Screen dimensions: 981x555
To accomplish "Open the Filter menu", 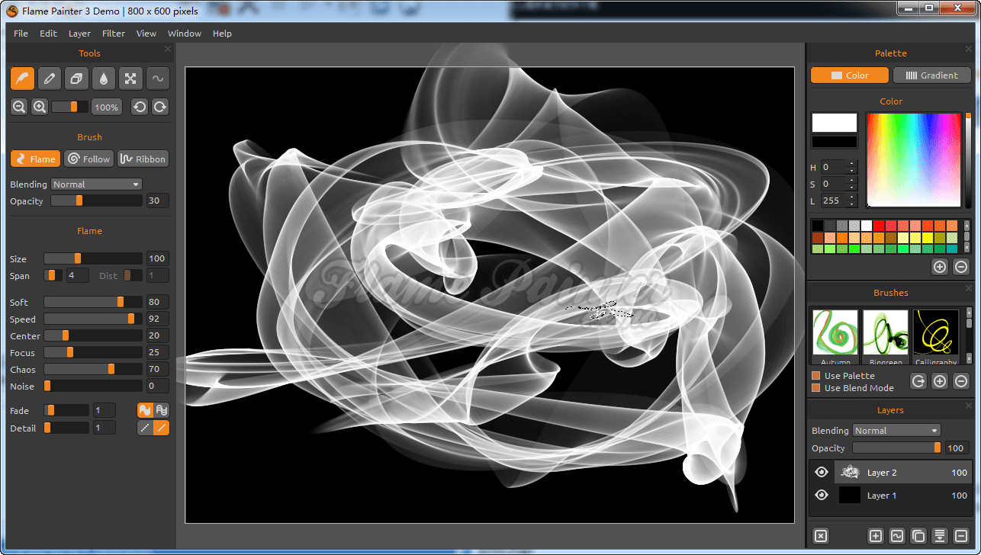I will tap(113, 33).
